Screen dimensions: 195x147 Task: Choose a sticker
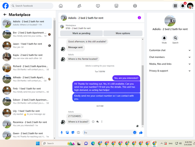73,133
